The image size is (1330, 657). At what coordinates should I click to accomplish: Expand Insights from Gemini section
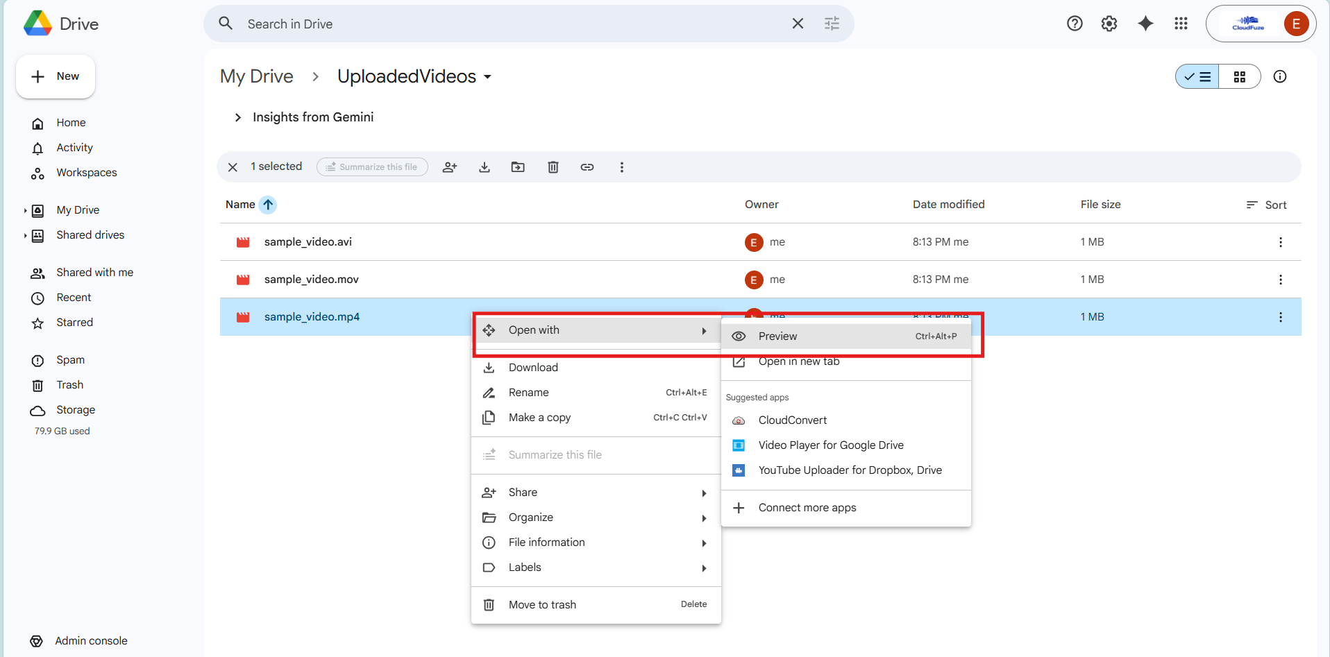238,117
